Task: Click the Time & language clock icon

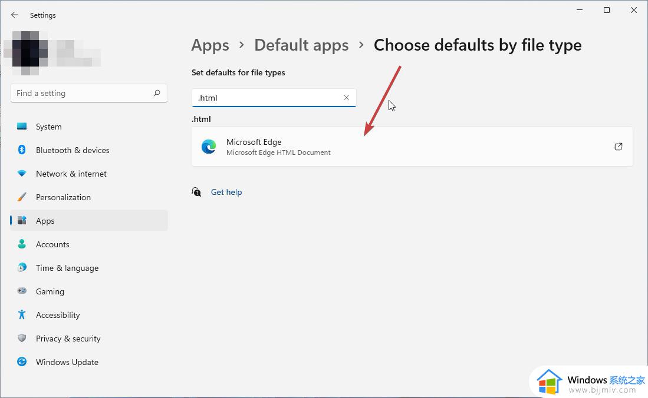Action: pos(22,267)
